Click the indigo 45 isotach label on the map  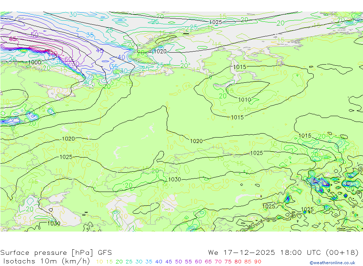click(x=99, y=50)
